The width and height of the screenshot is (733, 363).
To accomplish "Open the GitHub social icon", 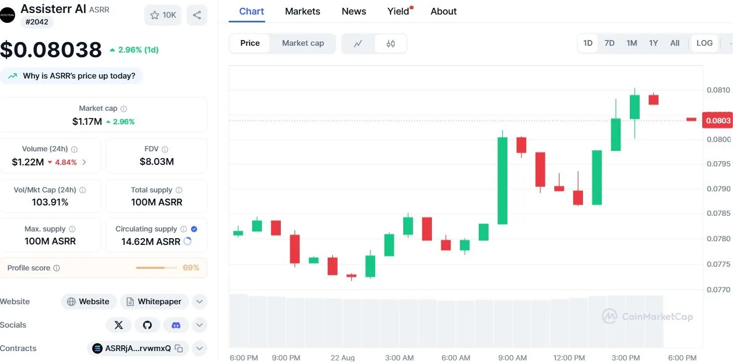I will [147, 325].
